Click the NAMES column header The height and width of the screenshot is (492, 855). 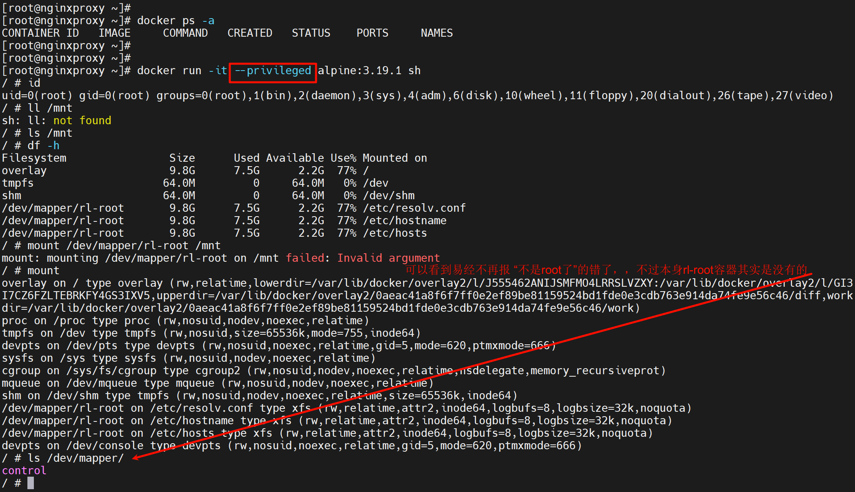click(437, 33)
